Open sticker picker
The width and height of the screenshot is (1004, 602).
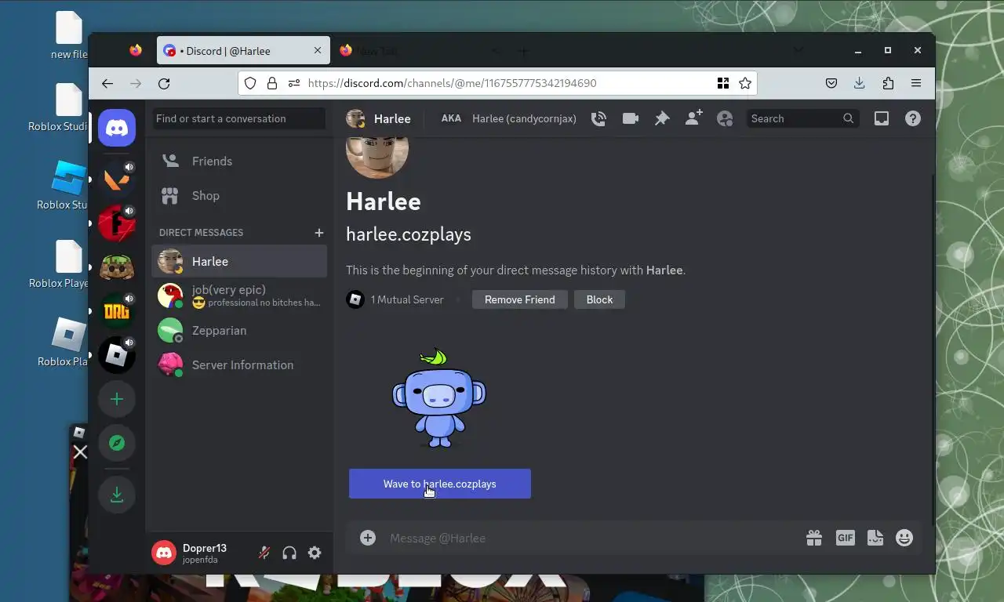[875, 538]
